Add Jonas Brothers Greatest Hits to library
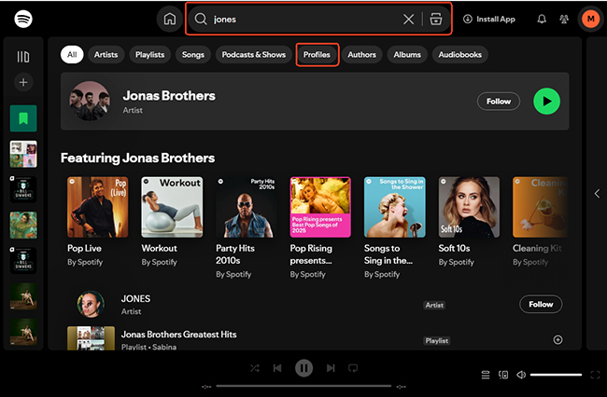This screenshot has height=397, width=607. tap(558, 340)
